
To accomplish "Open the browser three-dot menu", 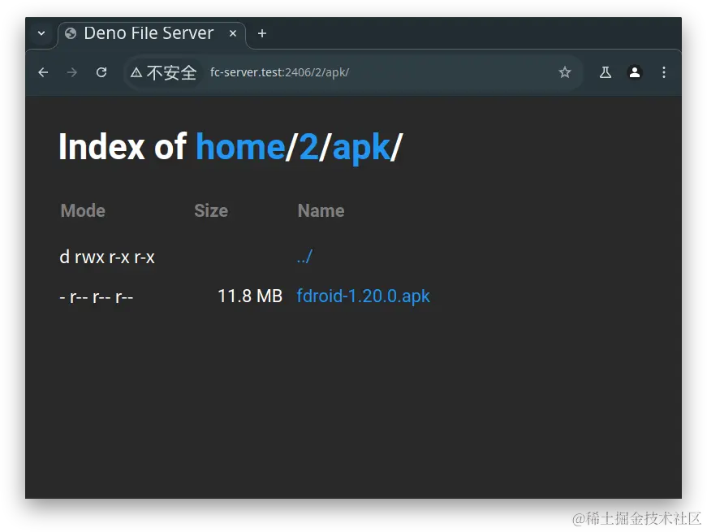I will (x=664, y=72).
